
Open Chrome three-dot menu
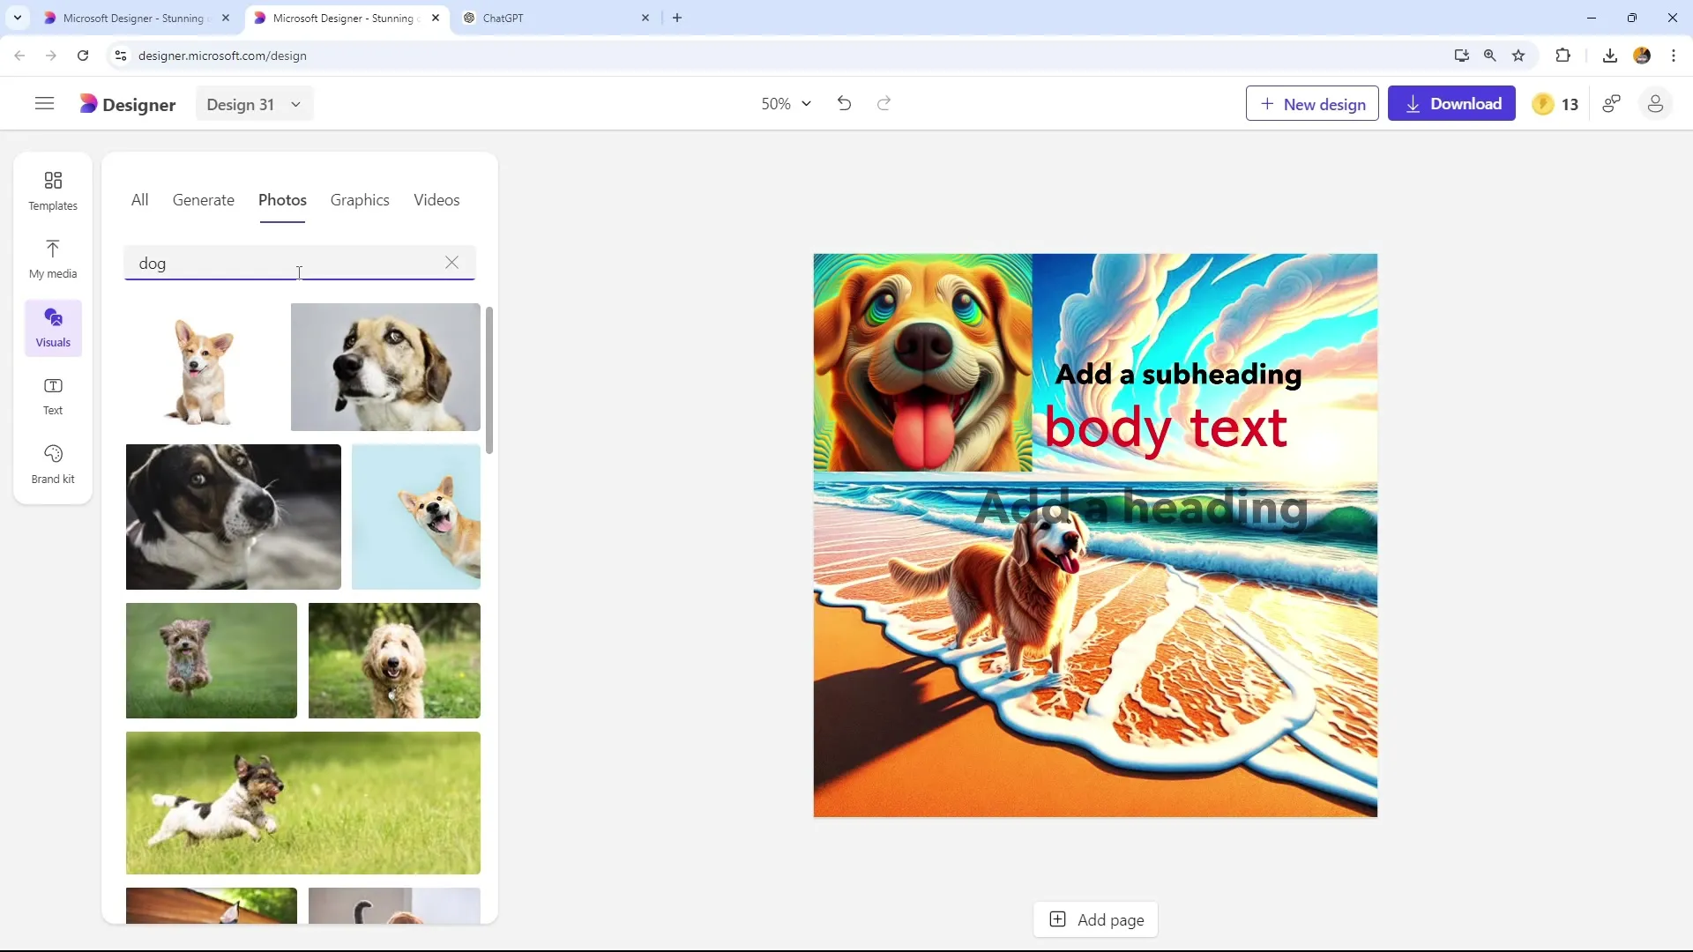tap(1674, 56)
